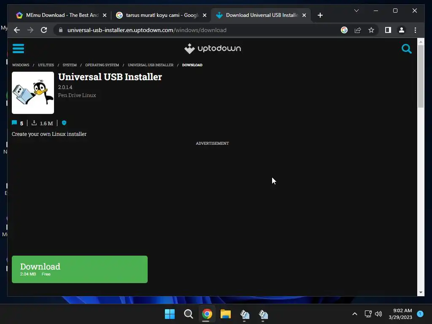Bookmark this page with the star icon
This screenshot has width=432, height=324.
(x=371, y=30)
